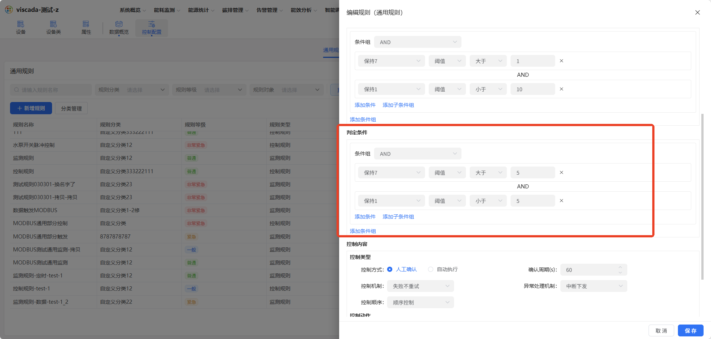Click the search icon in rule name field
Viewport: 711px width, 339px height.
click(x=17, y=90)
